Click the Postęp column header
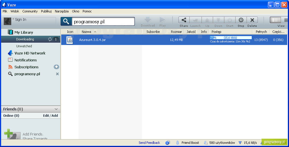 (x=216, y=32)
